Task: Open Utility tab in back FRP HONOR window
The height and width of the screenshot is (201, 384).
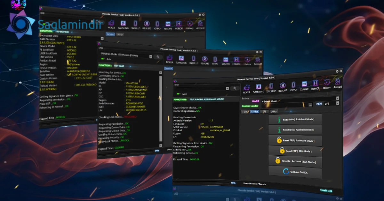Action: tap(120, 34)
